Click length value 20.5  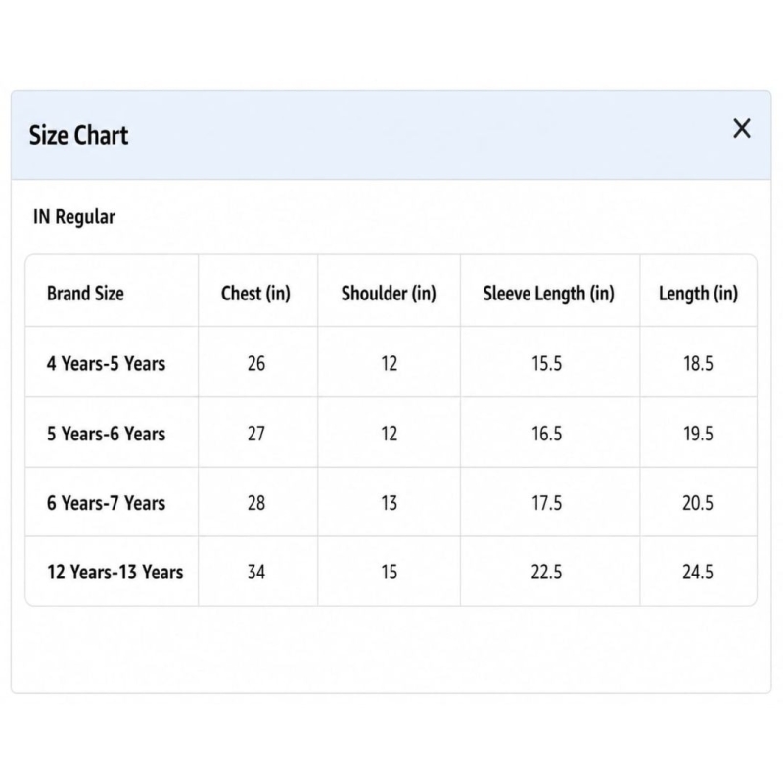point(698,503)
